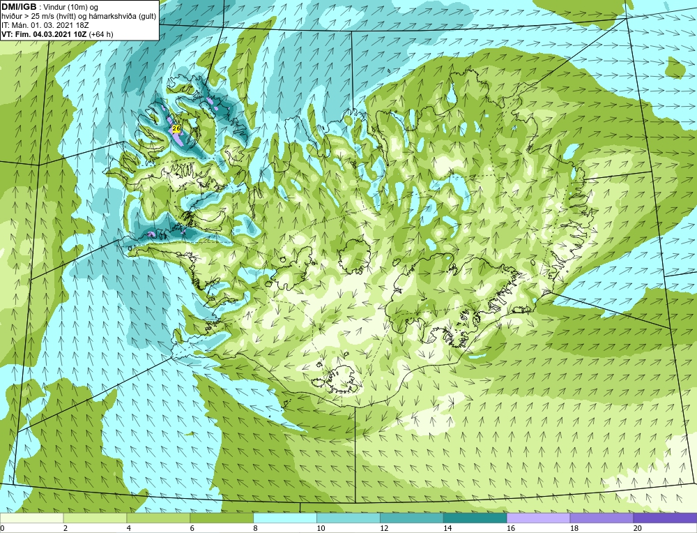
Task: Click the 18-20 m/s legend color
Action: coord(602,518)
